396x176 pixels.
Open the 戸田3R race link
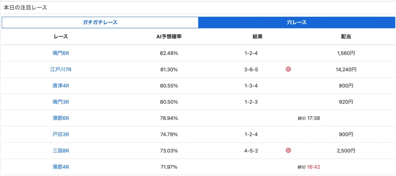click(x=61, y=134)
